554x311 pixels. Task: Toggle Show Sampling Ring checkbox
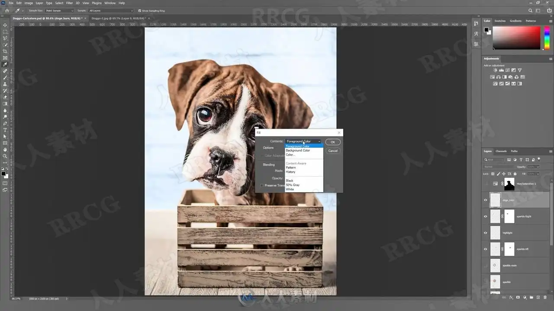pyautogui.click(x=140, y=10)
